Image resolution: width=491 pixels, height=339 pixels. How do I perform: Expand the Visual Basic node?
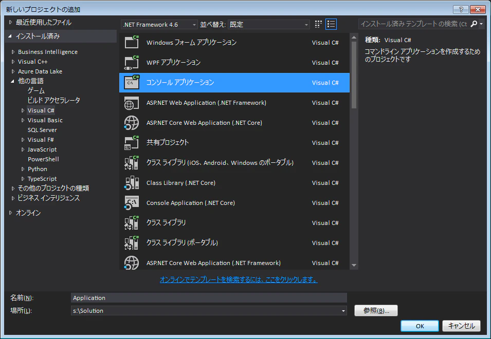[23, 120]
